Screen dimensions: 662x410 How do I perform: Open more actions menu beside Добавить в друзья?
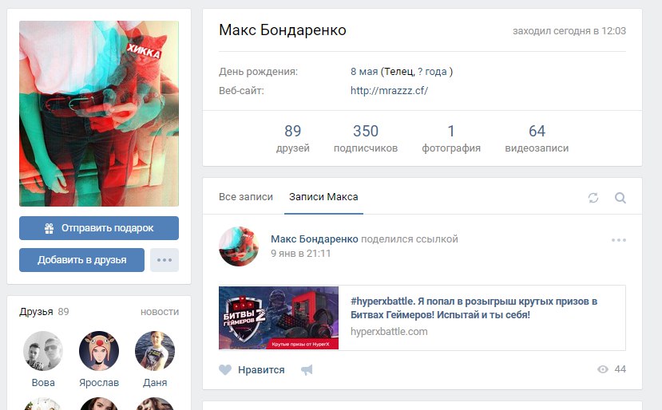[x=165, y=260]
